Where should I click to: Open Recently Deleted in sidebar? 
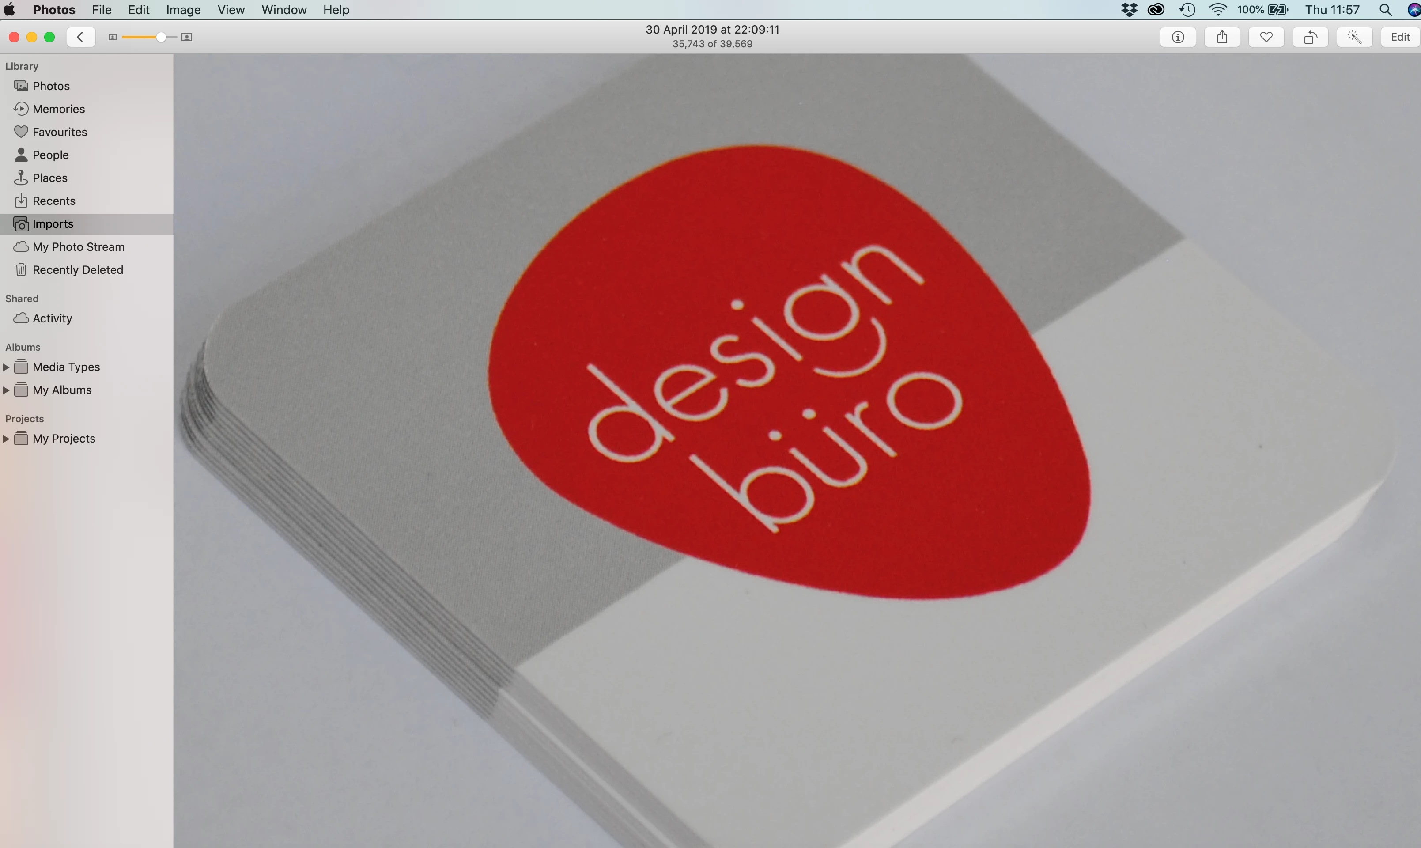click(x=78, y=270)
